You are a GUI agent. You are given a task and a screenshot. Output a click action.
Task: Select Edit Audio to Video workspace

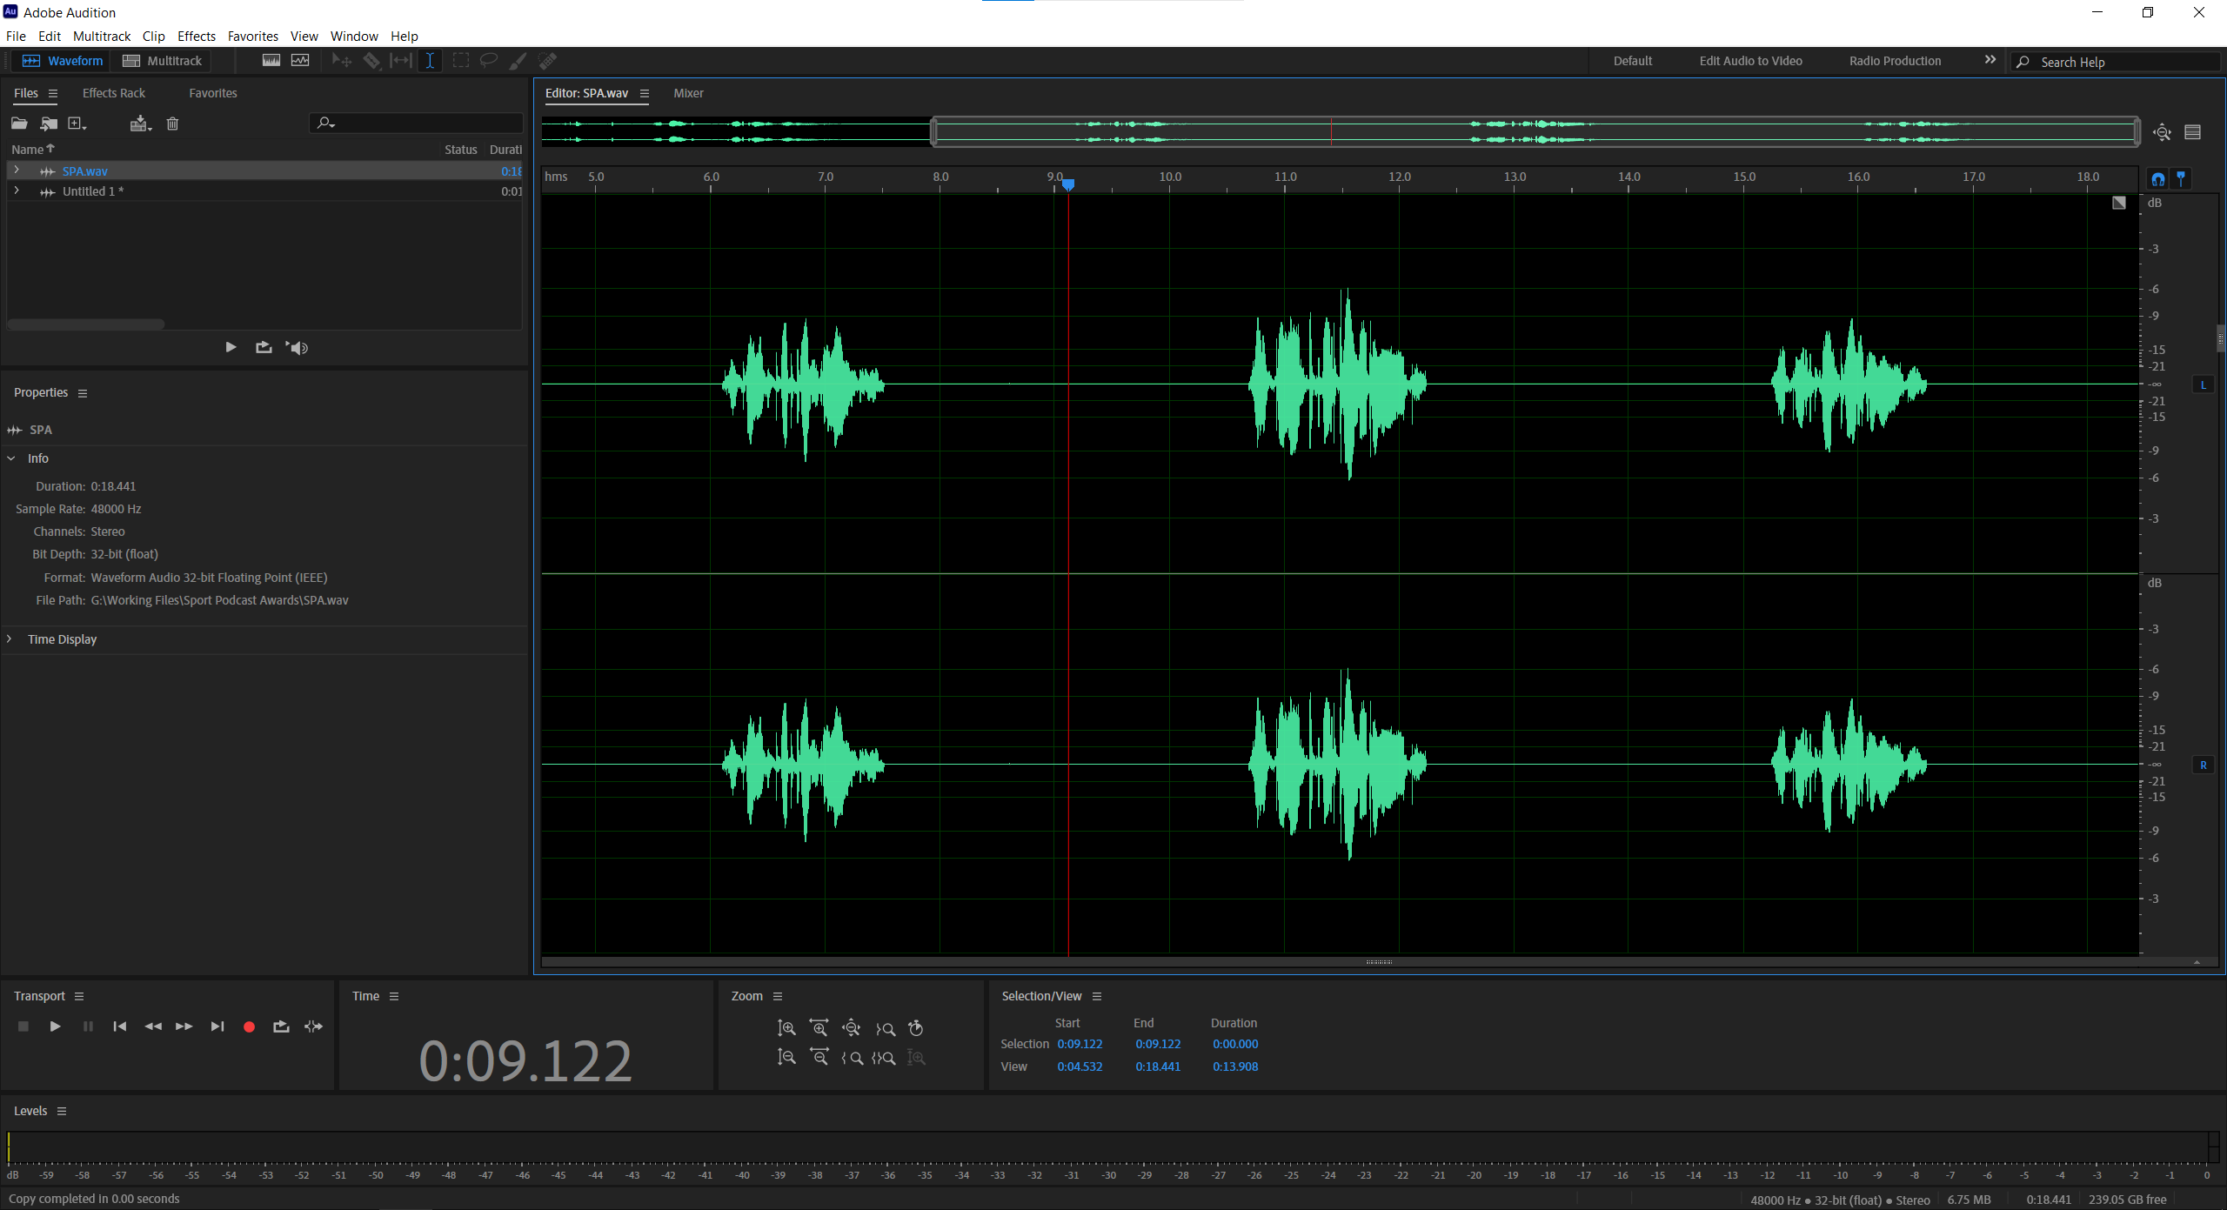tap(1750, 61)
